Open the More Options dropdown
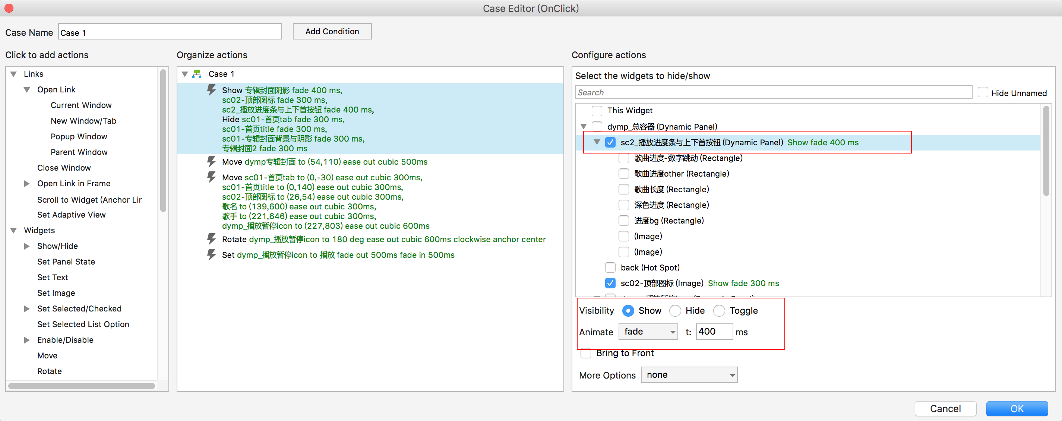The width and height of the screenshot is (1062, 421). pos(689,375)
